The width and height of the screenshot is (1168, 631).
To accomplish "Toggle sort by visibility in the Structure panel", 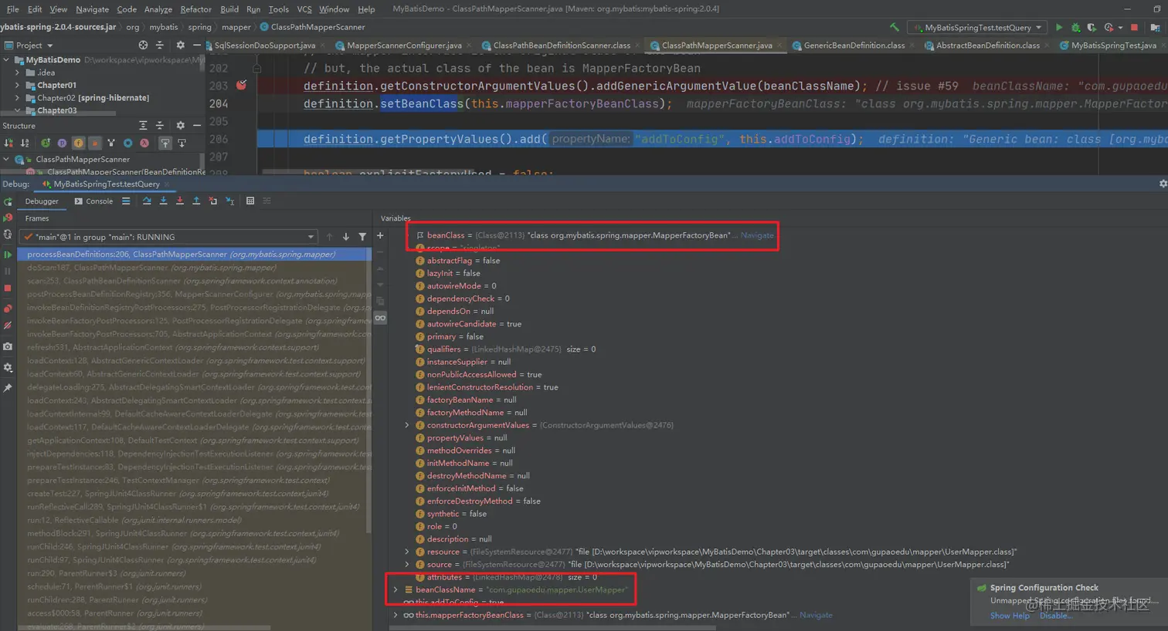I will [x=8, y=143].
